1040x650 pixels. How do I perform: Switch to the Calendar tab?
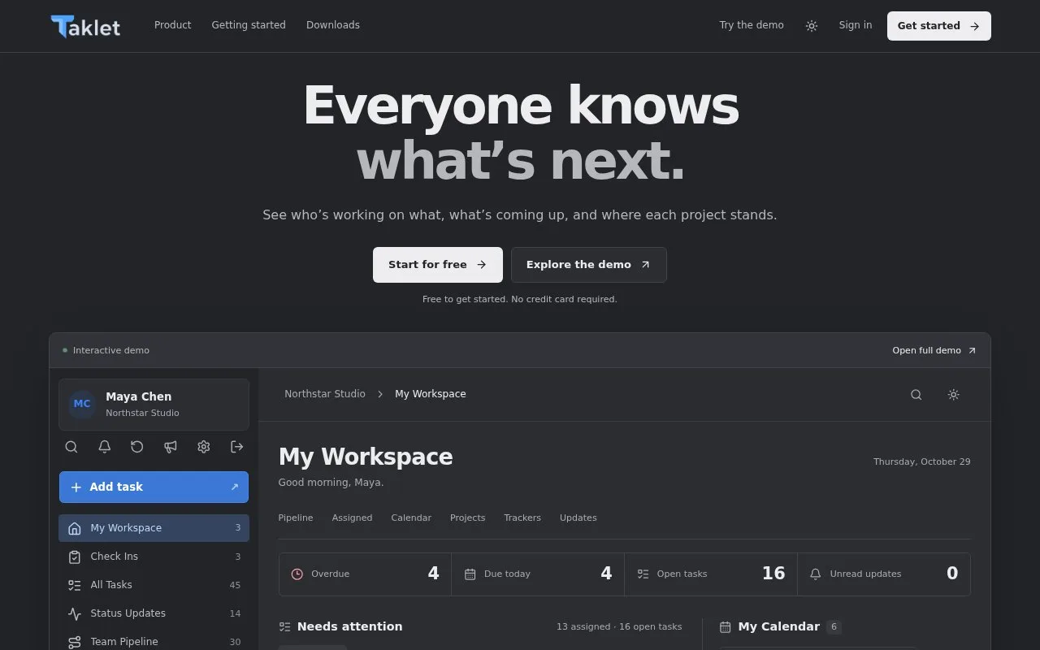pos(411,518)
